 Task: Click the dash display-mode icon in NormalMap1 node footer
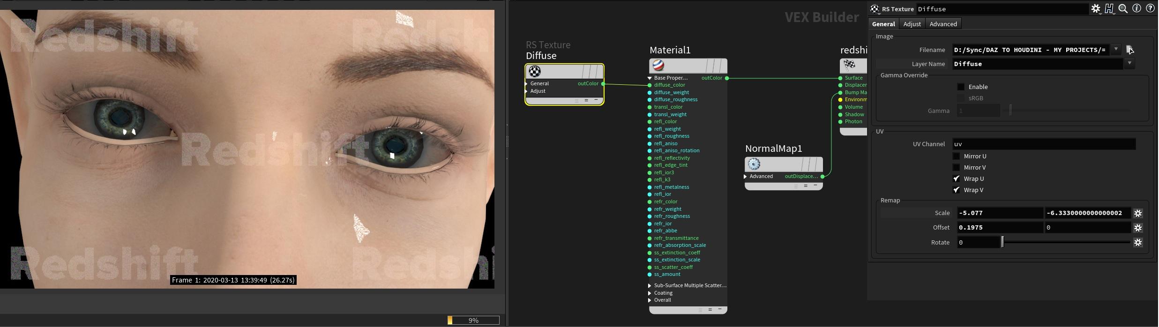(815, 186)
